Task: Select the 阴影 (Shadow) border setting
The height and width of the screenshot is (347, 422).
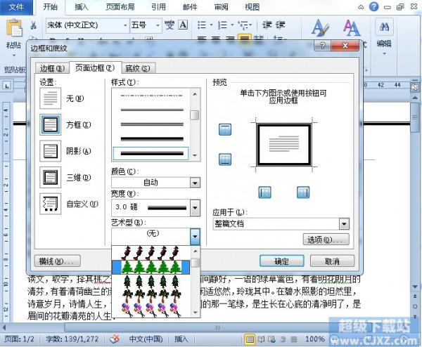Action: (51, 151)
